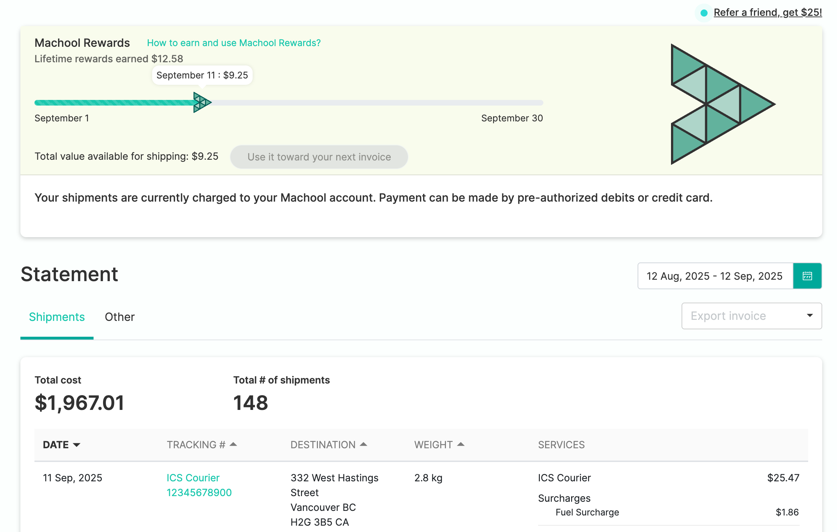Open the Refer a friend, get $25! link
This screenshot has height=532, width=837.
click(768, 13)
